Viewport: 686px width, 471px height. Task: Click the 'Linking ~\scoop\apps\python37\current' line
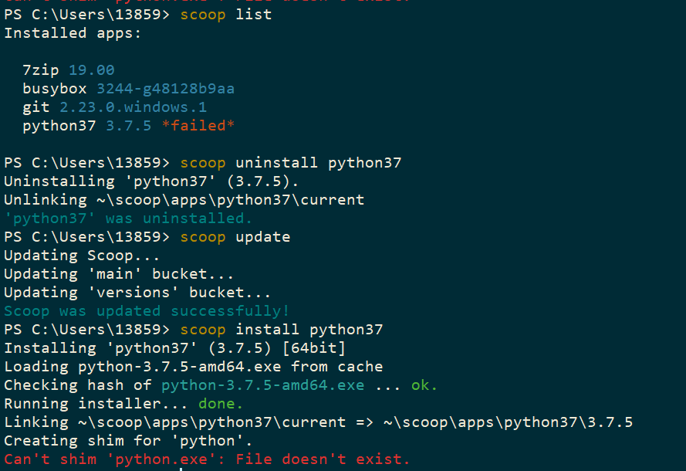319,422
